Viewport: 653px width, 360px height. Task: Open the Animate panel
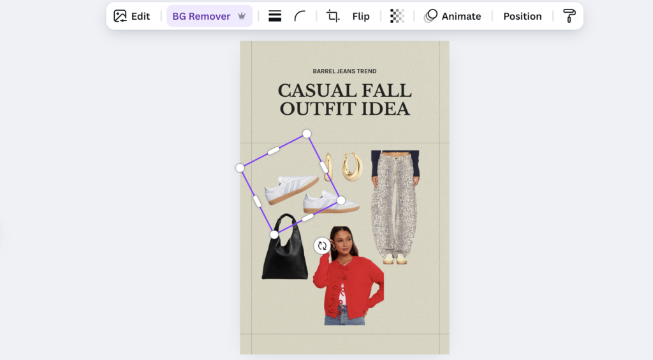pos(453,16)
